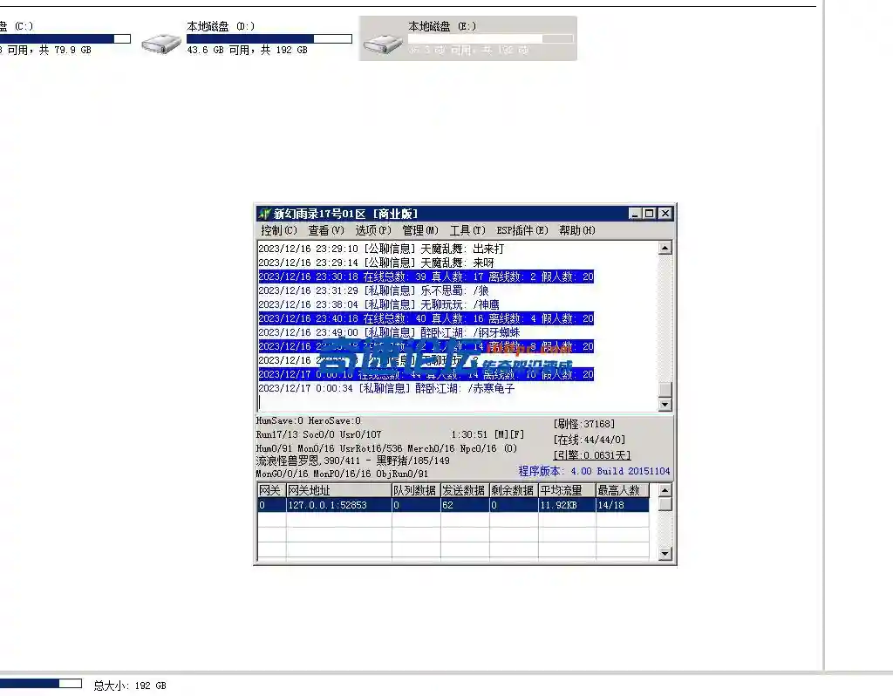Click the 最高人数 column header
893x696 pixels.
pos(623,490)
